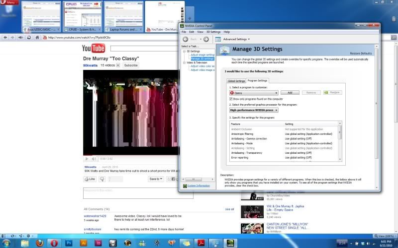Click the Add program button
398x248 pixels.
(290, 92)
